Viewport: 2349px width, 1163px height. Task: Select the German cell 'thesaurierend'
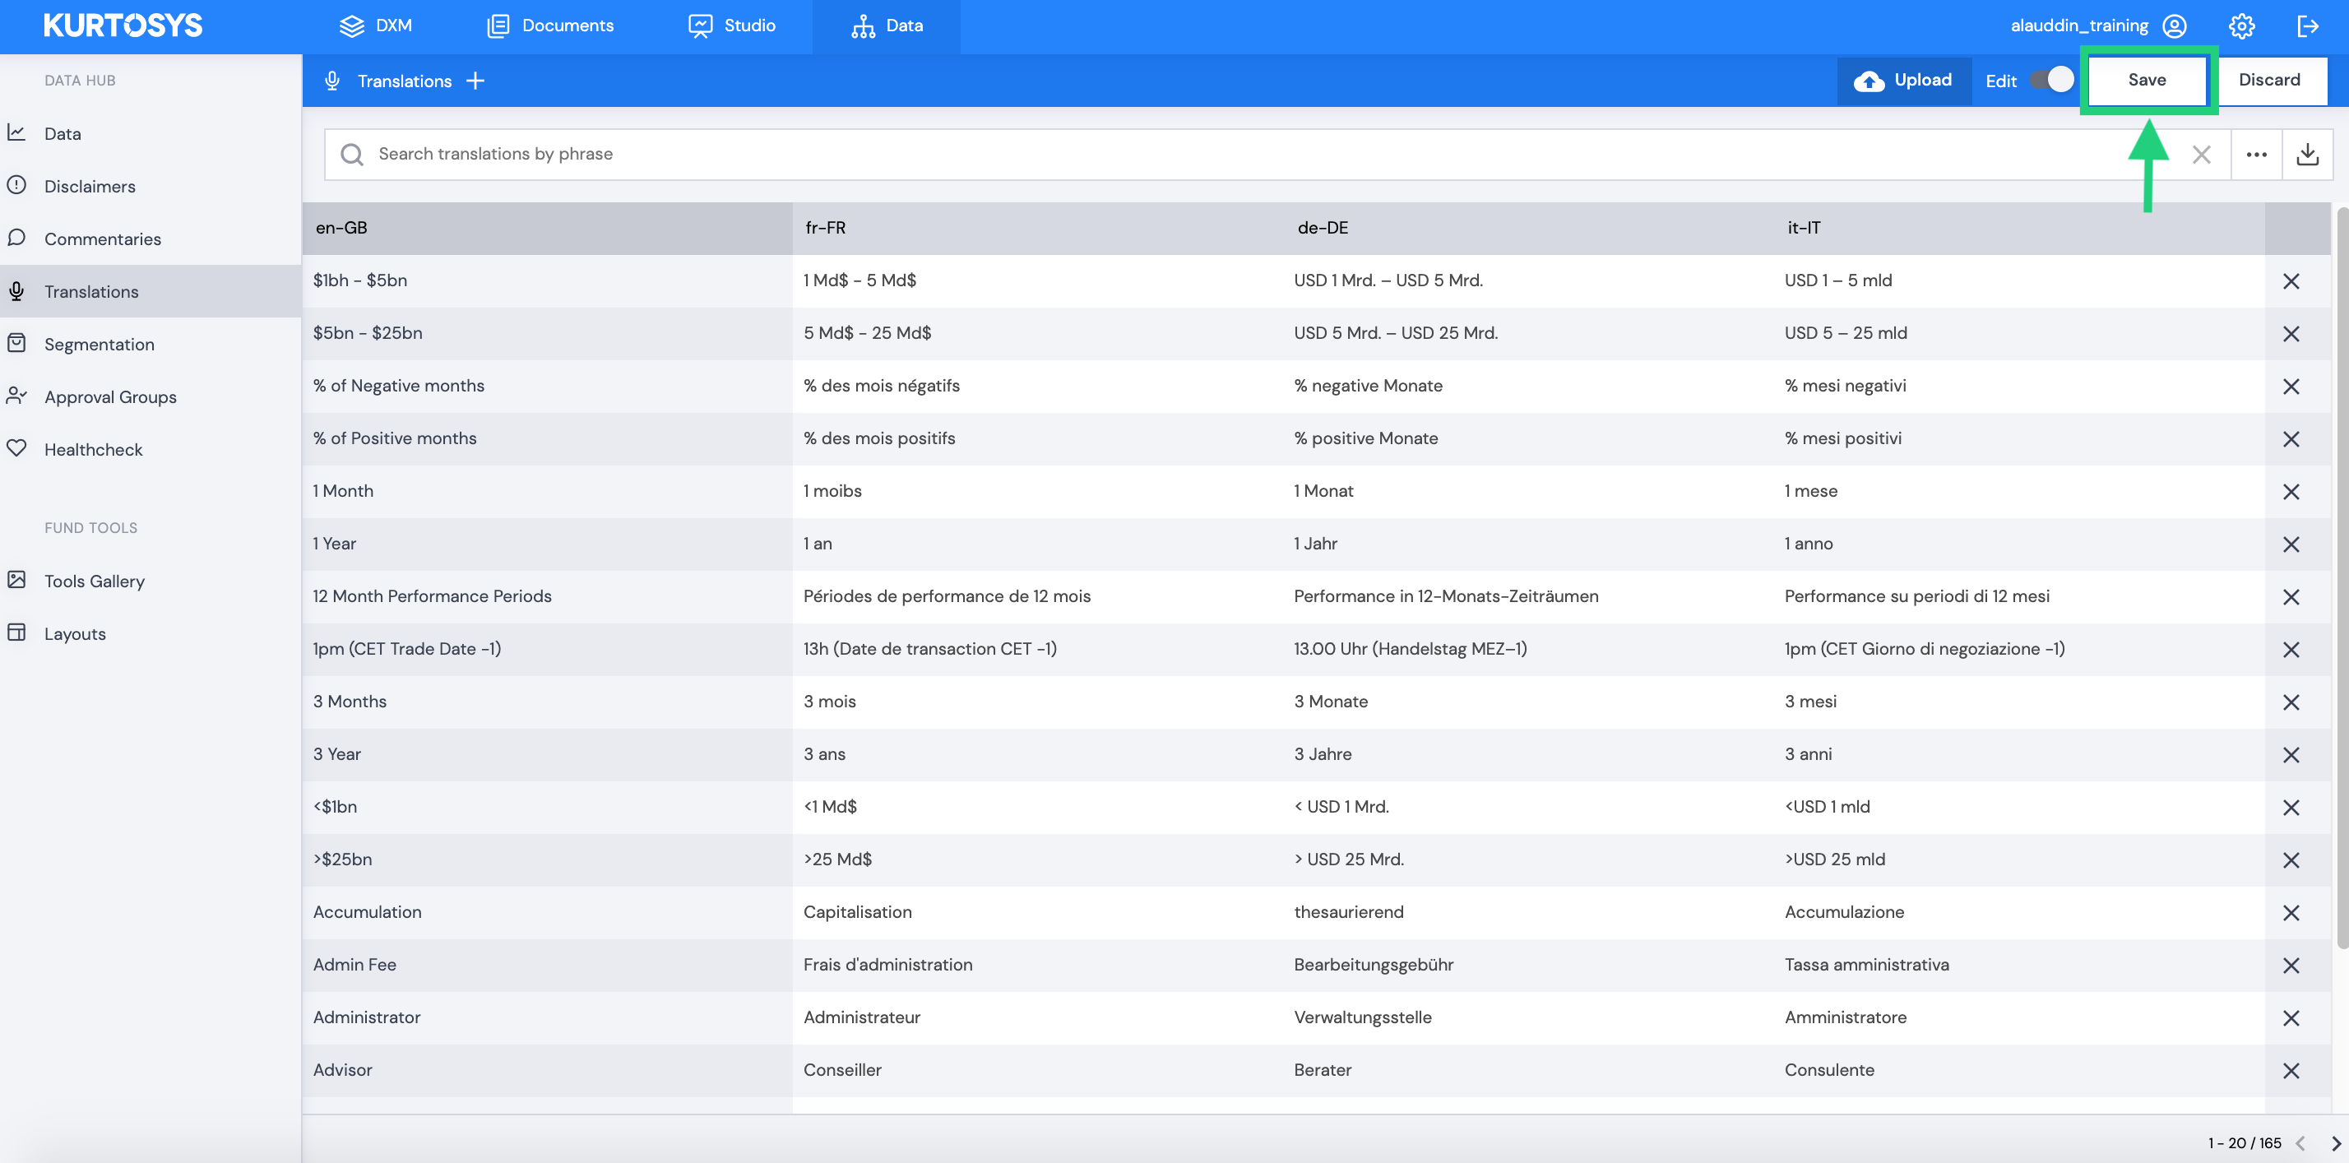click(1528, 912)
